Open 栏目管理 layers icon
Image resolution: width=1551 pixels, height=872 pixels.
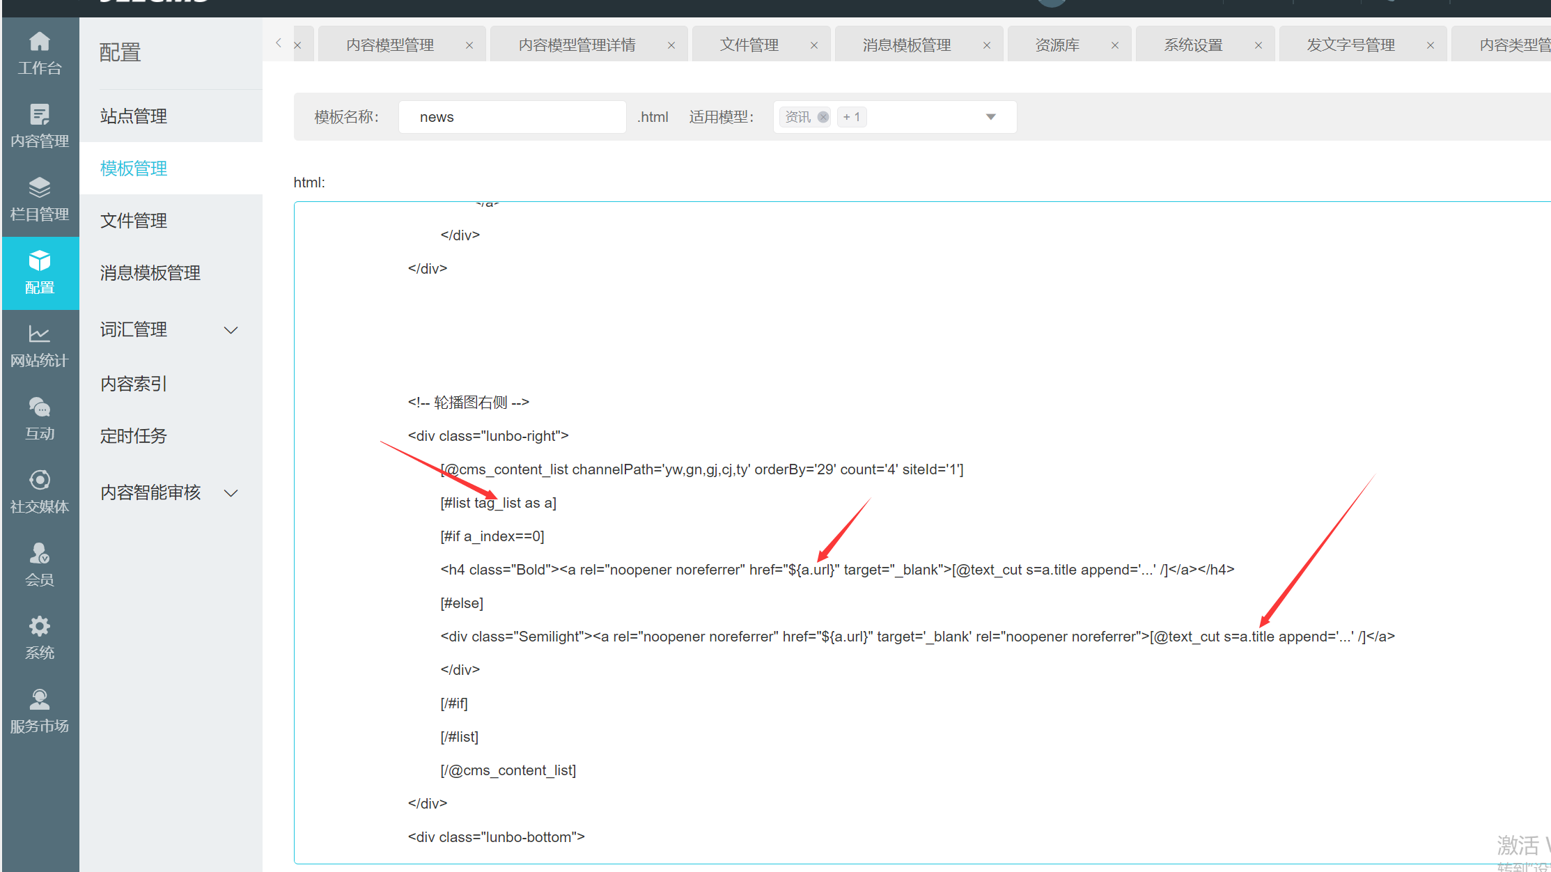pyautogui.click(x=40, y=188)
